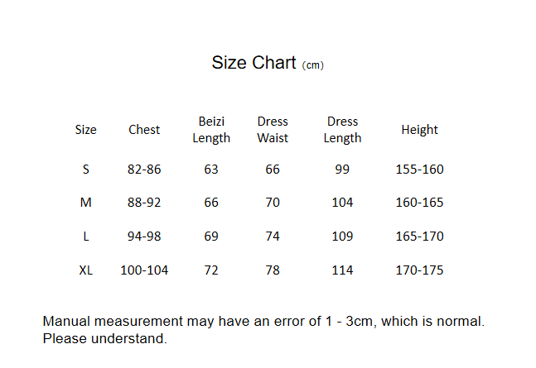Select the height range 170-175
Image resolution: width=536 pixels, height=368 pixels.
pos(419,270)
